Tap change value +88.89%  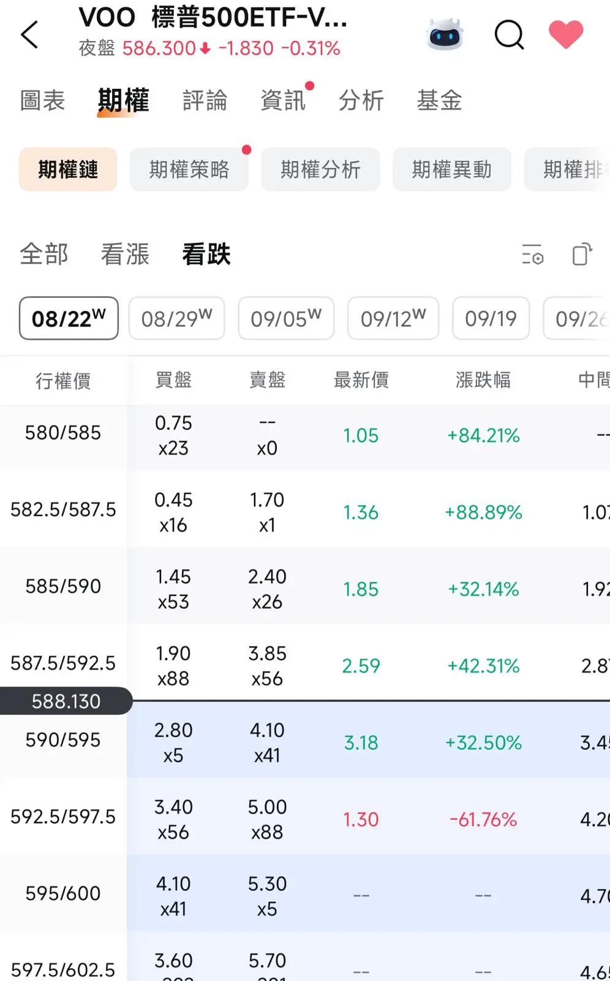point(483,512)
